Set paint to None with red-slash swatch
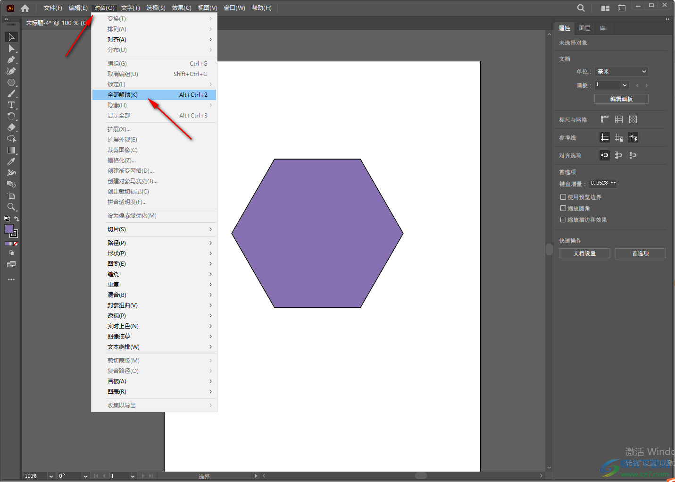675x482 pixels. [16, 244]
